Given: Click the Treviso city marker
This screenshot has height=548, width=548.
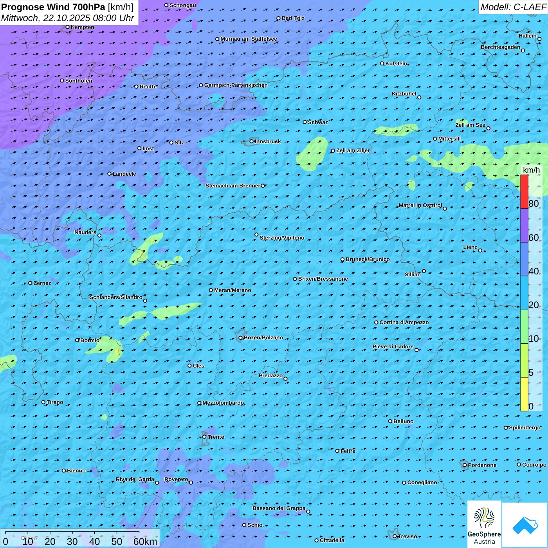Looking at the screenshot, I should (395, 536).
